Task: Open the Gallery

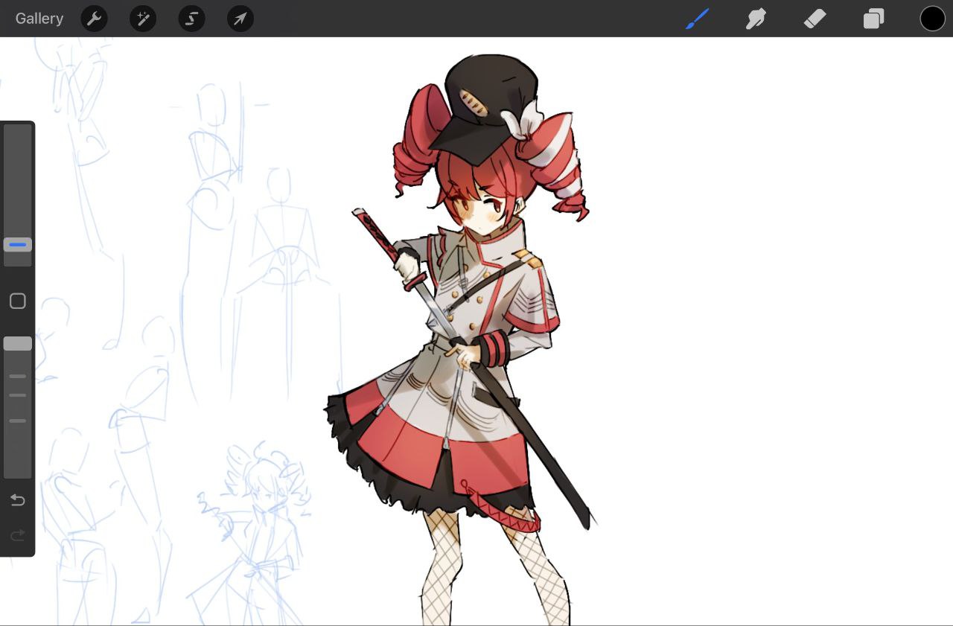Action: coord(39,19)
